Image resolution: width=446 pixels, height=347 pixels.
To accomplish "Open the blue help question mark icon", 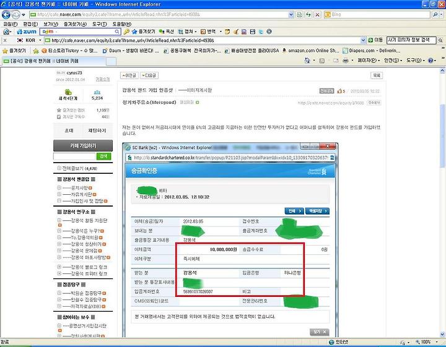I will [x=431, y=61].
